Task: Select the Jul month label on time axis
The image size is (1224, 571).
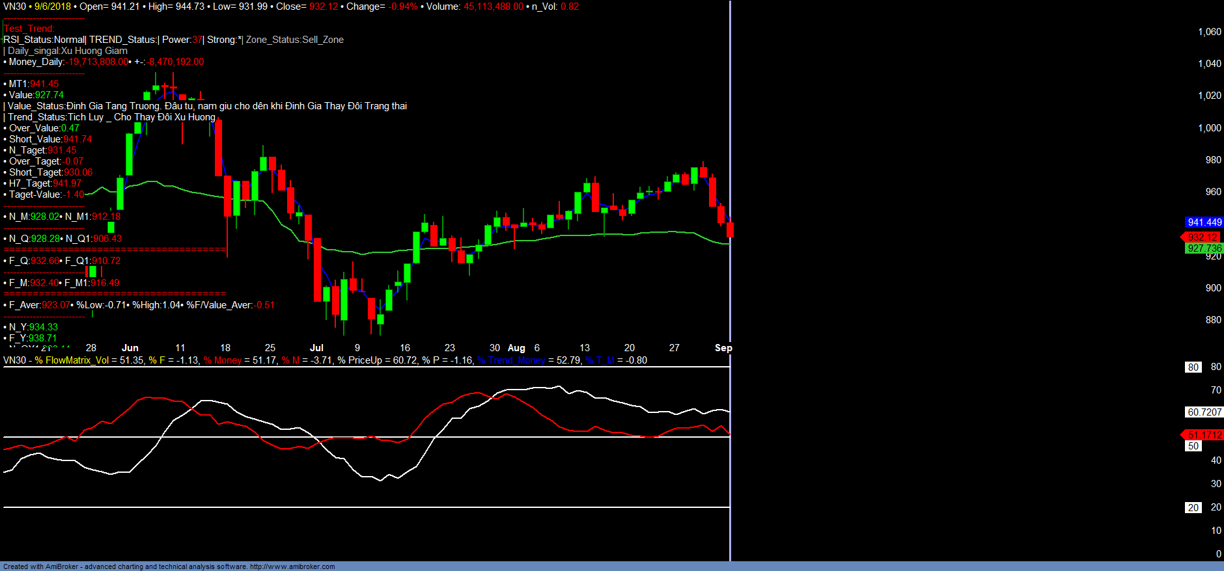Action: 316,348
